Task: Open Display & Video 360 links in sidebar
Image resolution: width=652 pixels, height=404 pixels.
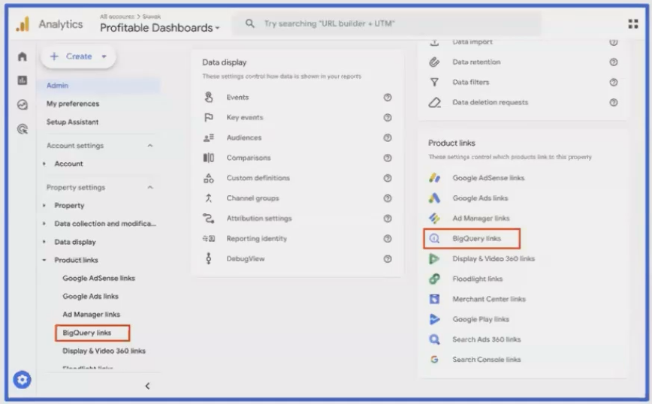Action: (104, 351)
